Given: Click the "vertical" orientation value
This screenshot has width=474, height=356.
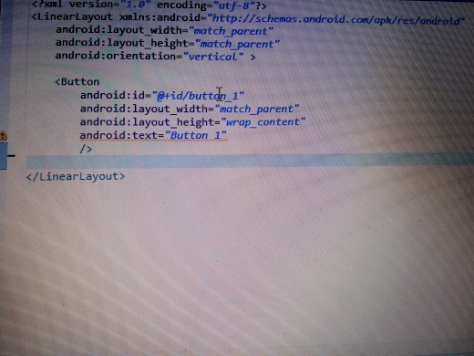Looking at the screenshot, I should pos(213,57).
